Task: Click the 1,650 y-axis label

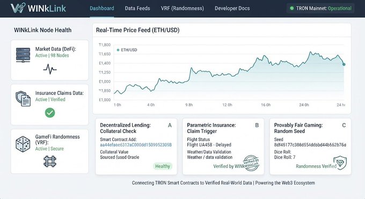Action: click(x=105, y=54)
